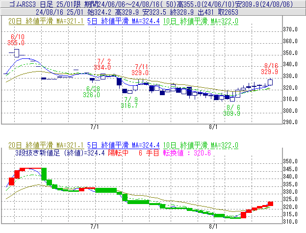Click the 310.0 upper chart axis label
The image size is (306, 233).
pos(290,99)
